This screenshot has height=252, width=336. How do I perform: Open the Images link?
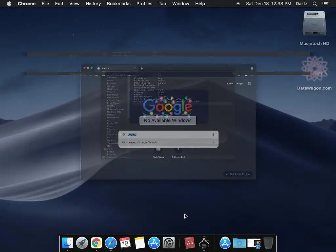(240, 84)
